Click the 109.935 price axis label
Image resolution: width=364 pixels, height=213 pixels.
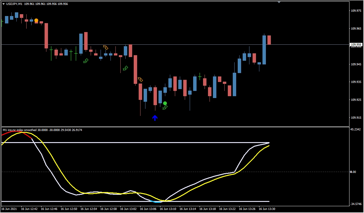[356, 82]
